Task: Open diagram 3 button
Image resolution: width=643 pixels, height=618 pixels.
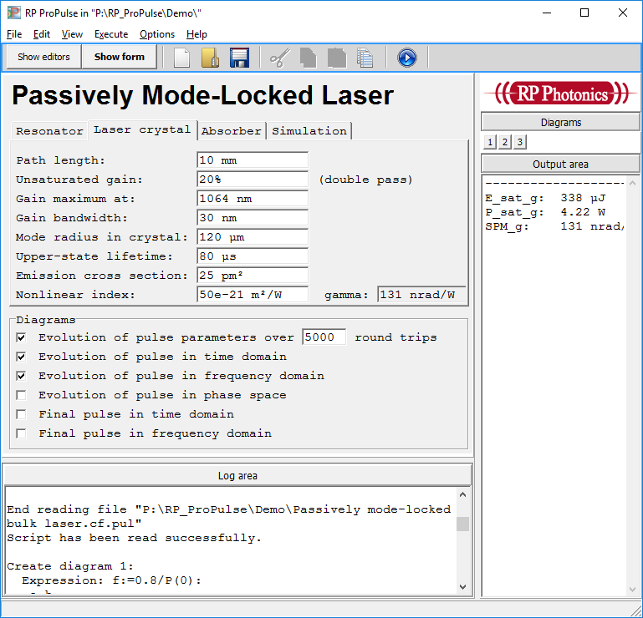Action: [x=520, y=142]
